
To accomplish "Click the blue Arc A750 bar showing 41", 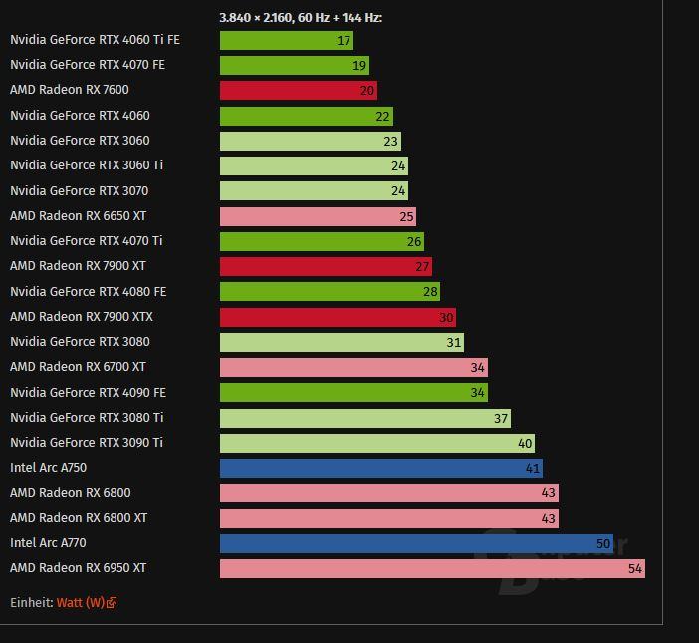I will coord(381,469).
